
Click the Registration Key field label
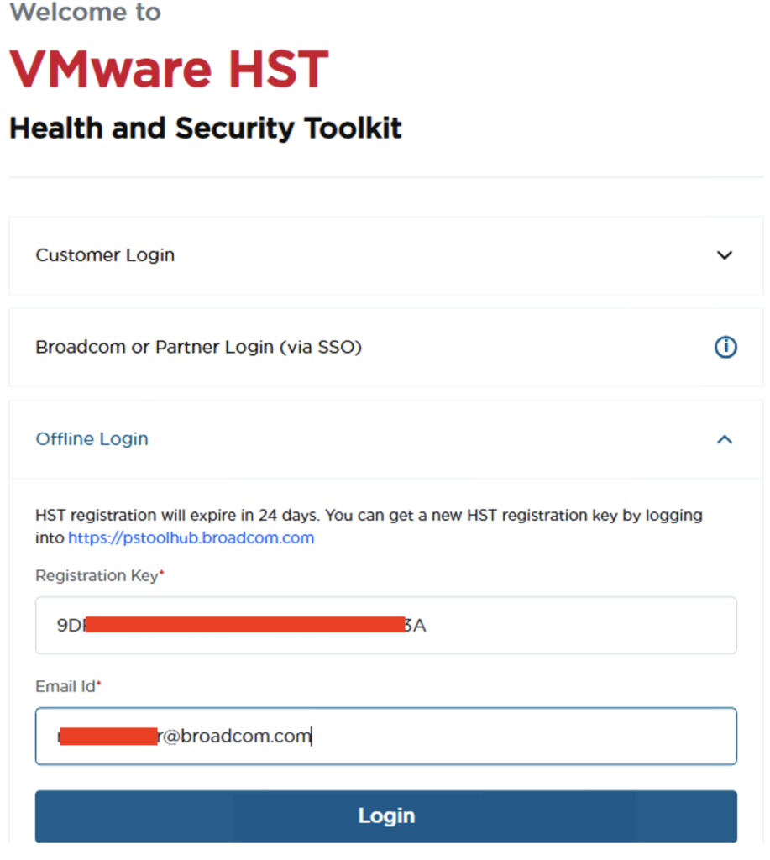pos(97,576)
